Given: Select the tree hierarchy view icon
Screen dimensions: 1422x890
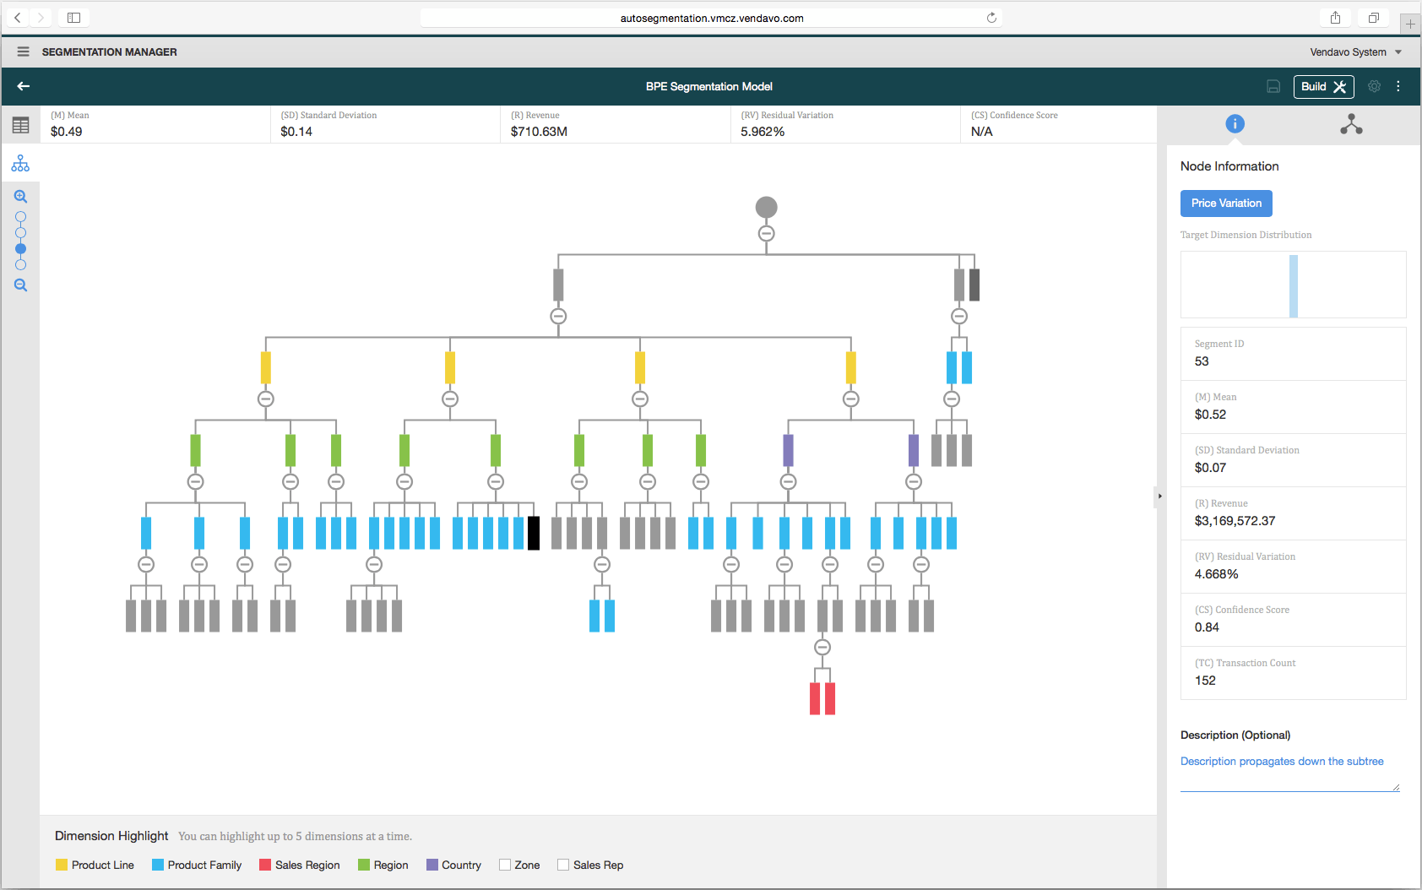Looking at the screenshot, I should tap(20, 164).
